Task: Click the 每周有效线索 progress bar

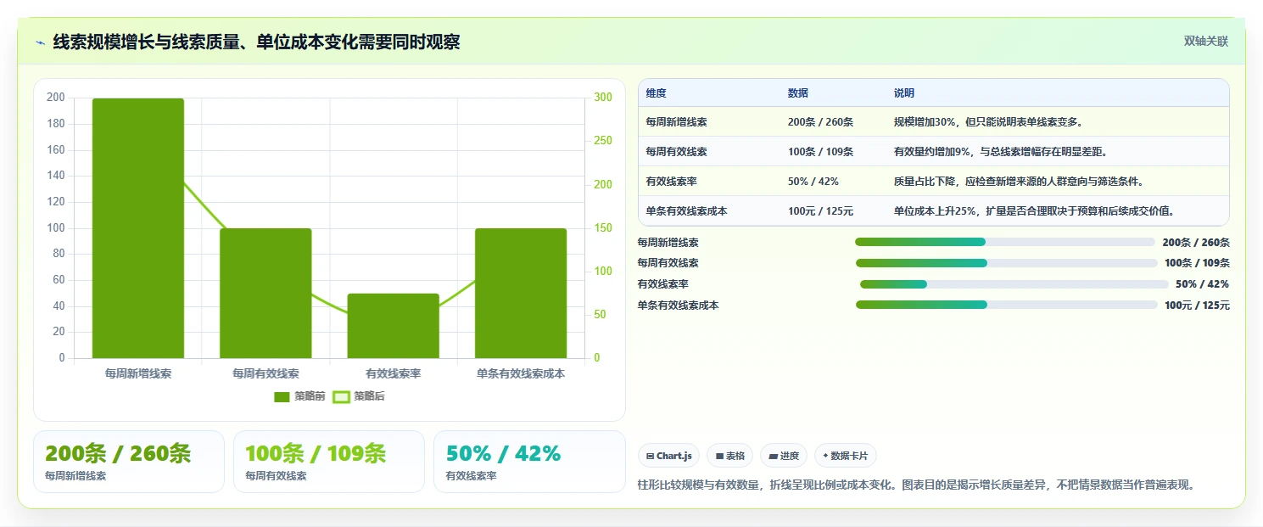Action: pos(1006,263)
